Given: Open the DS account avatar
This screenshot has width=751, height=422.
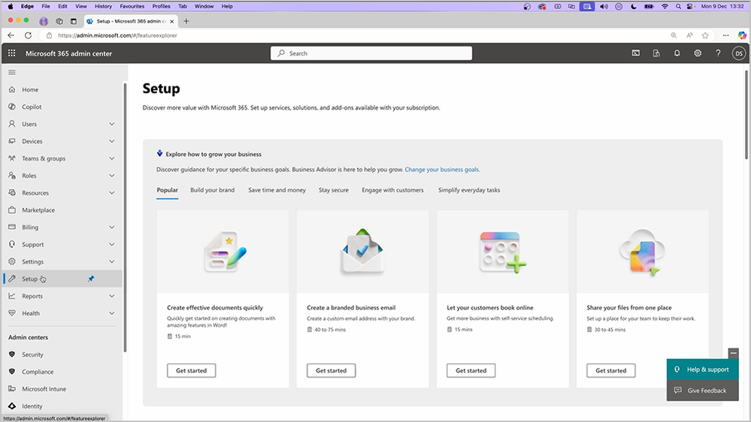Looking at the screenshot, I should pyautogui.click(x=738, y=53).
